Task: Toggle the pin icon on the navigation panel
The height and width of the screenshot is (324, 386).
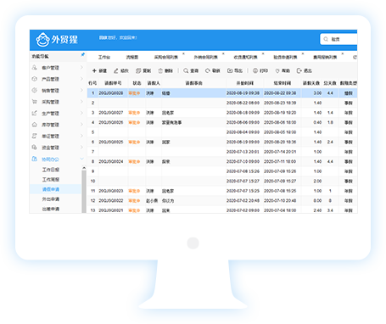Action: (x=82, y=54)
